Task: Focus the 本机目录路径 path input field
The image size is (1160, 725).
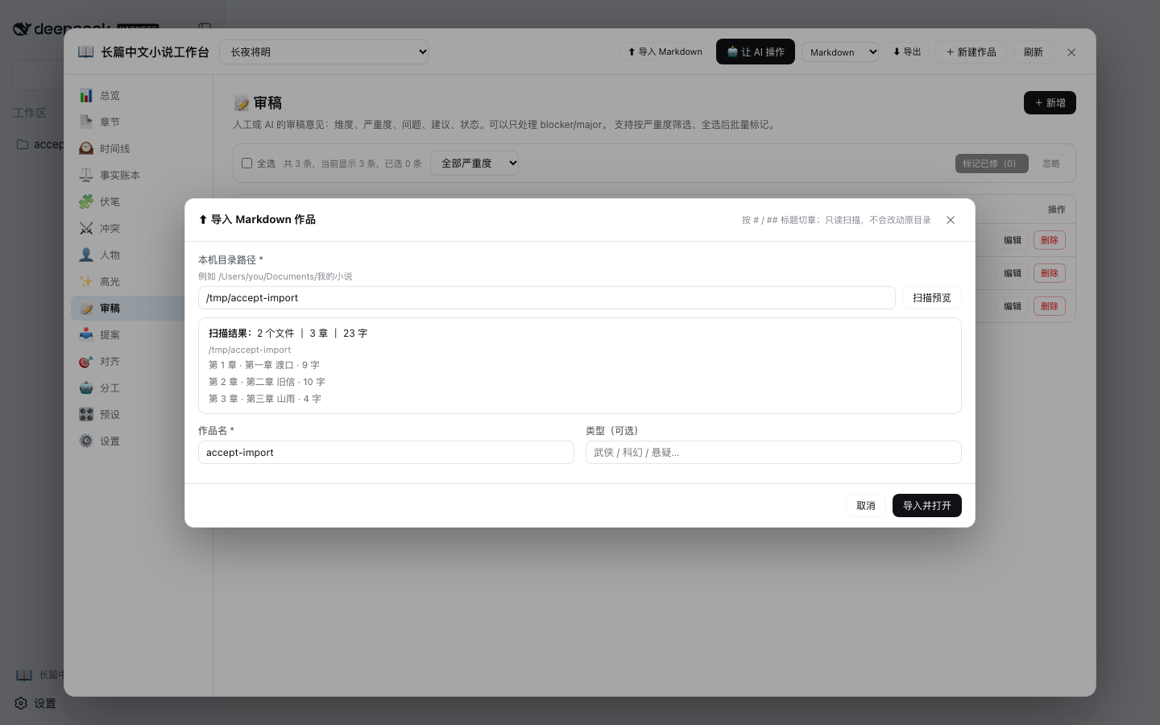Action: (547, 297)
